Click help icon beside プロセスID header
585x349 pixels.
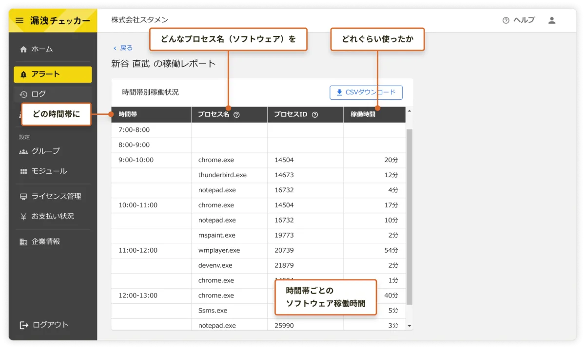click(314, 115)
